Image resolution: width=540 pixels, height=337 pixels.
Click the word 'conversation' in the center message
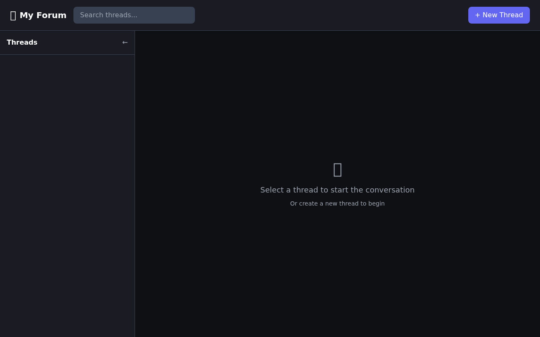point(390,190)
